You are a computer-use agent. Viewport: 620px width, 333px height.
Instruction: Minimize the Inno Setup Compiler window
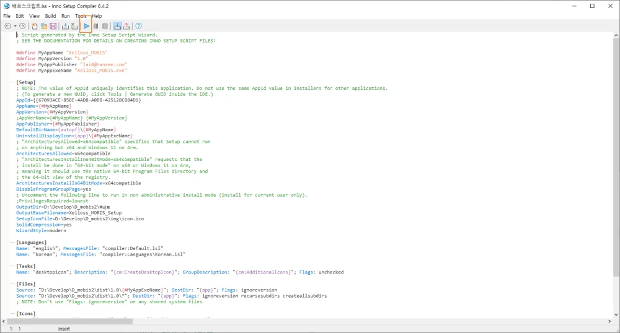[x=574, y=6]
